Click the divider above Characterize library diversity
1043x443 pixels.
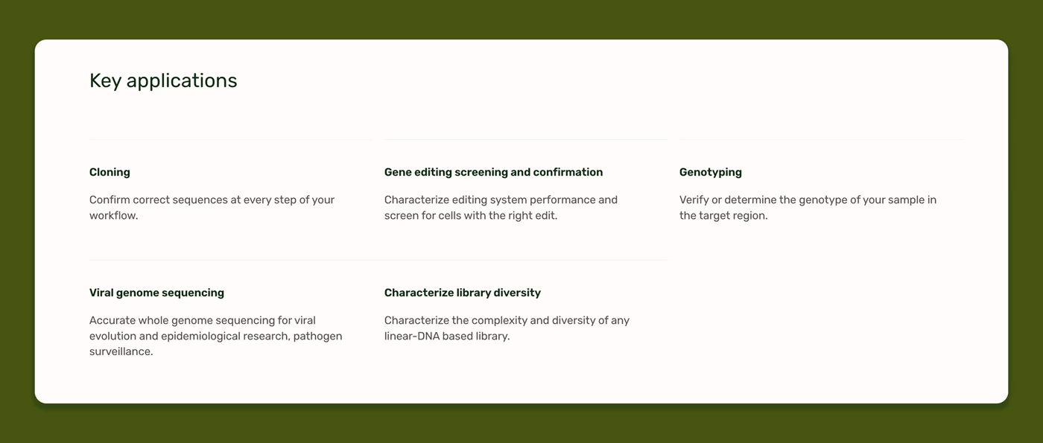tap(524, 260)
